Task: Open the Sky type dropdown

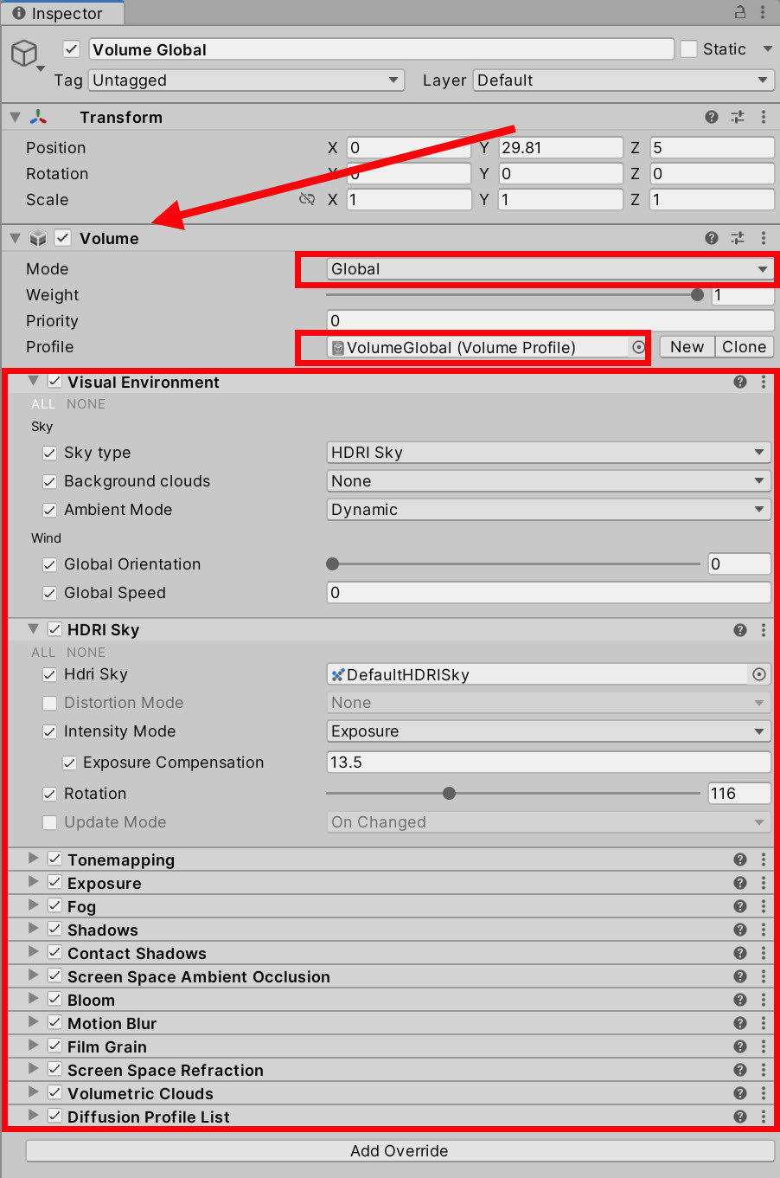Action: (x=548, y=453)
